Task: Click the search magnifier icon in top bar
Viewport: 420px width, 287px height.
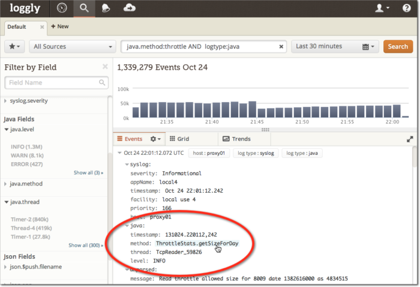Action: pyautogui.click(x=84, y=8)
